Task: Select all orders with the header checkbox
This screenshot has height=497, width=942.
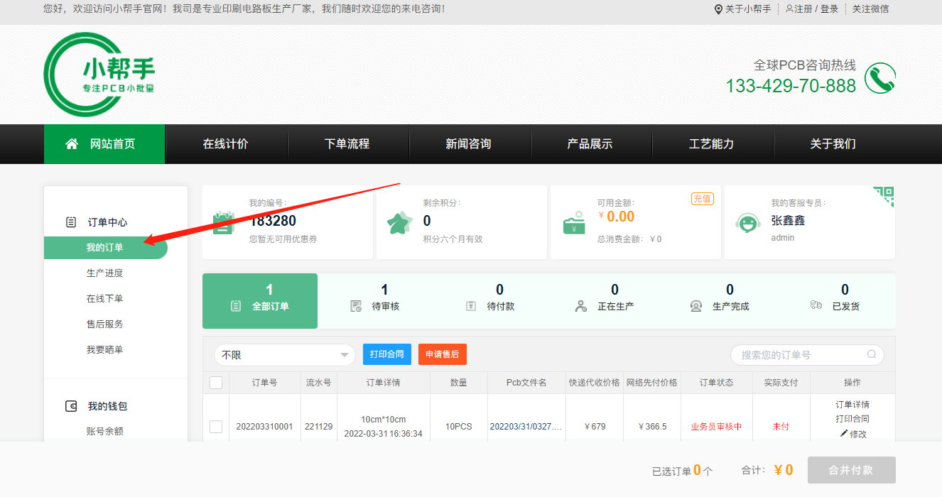Action: click(216, 382)
